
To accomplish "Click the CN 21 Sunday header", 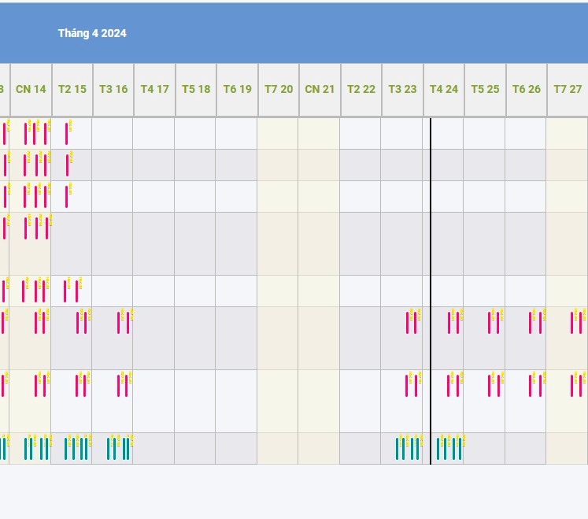I will tap(320, 89).
